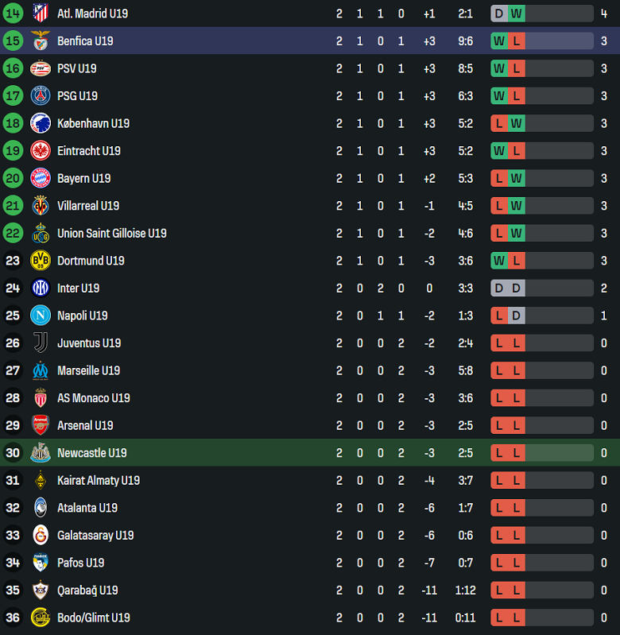Open the Atl. Madrid U19 team link
This screenshot has width=620, height=635.
[x=92, y=14]
